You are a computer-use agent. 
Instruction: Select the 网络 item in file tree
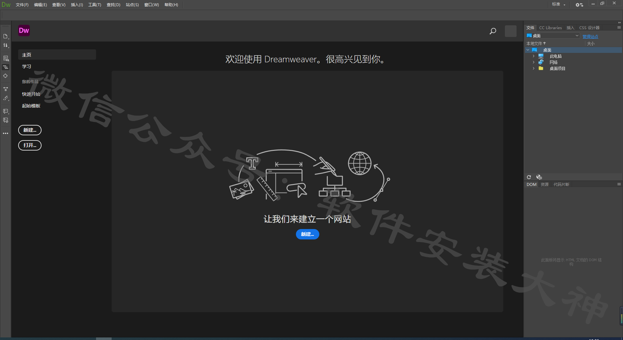(554, 62)
